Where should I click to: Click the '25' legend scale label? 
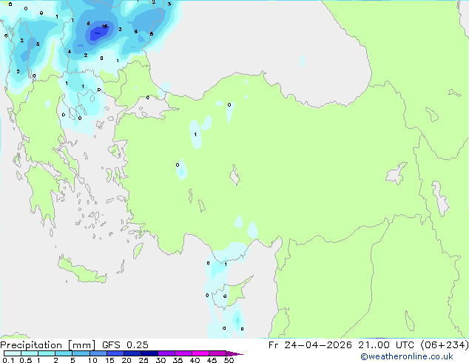click(144, 360)
